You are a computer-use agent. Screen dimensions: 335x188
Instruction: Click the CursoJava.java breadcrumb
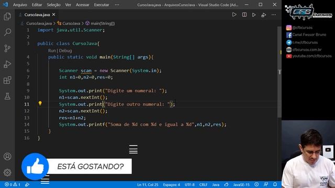39,23
